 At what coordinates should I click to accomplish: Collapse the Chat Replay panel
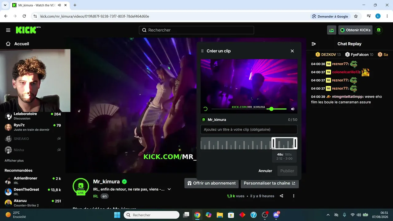pyautogui.click(x=313, y=44)
